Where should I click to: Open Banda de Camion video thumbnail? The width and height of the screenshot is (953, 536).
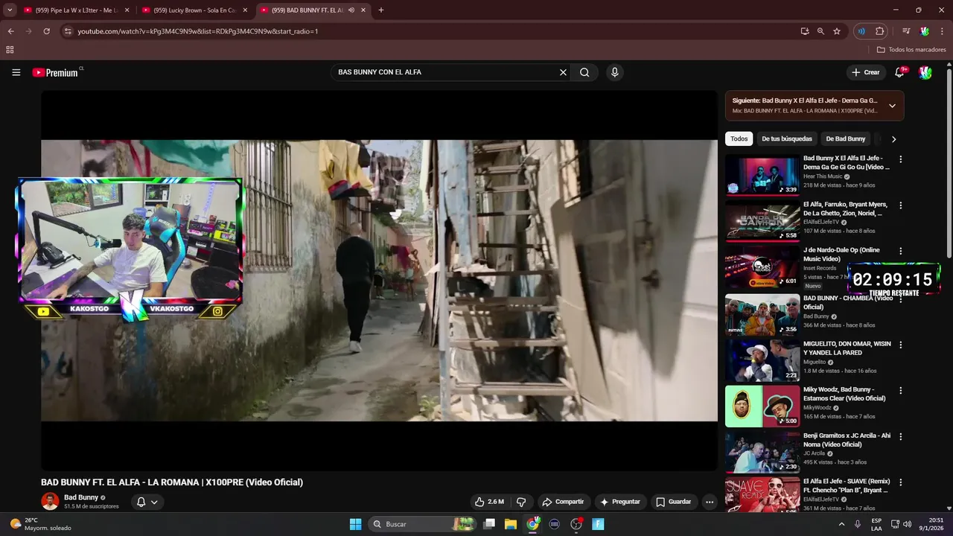tap(762, 220)
